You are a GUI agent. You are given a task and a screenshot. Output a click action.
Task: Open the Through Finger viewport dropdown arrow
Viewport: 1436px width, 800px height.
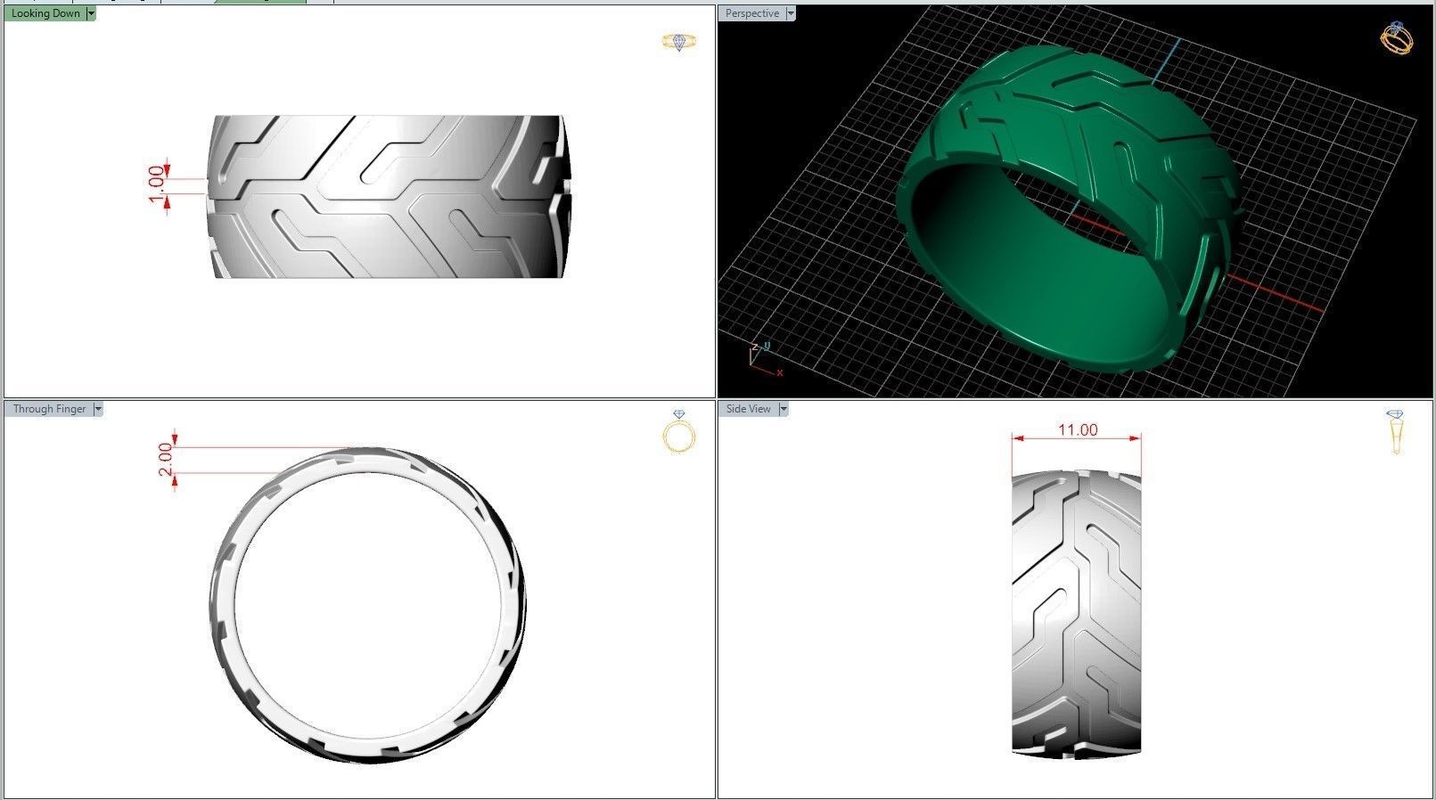[98, 409]
